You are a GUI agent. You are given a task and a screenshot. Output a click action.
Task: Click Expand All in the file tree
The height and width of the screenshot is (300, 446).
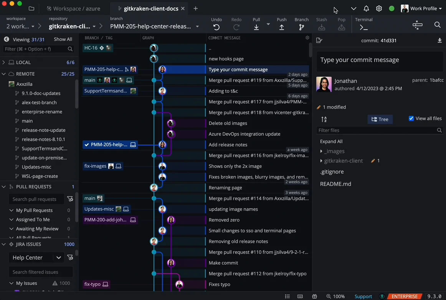pos(331,141)
